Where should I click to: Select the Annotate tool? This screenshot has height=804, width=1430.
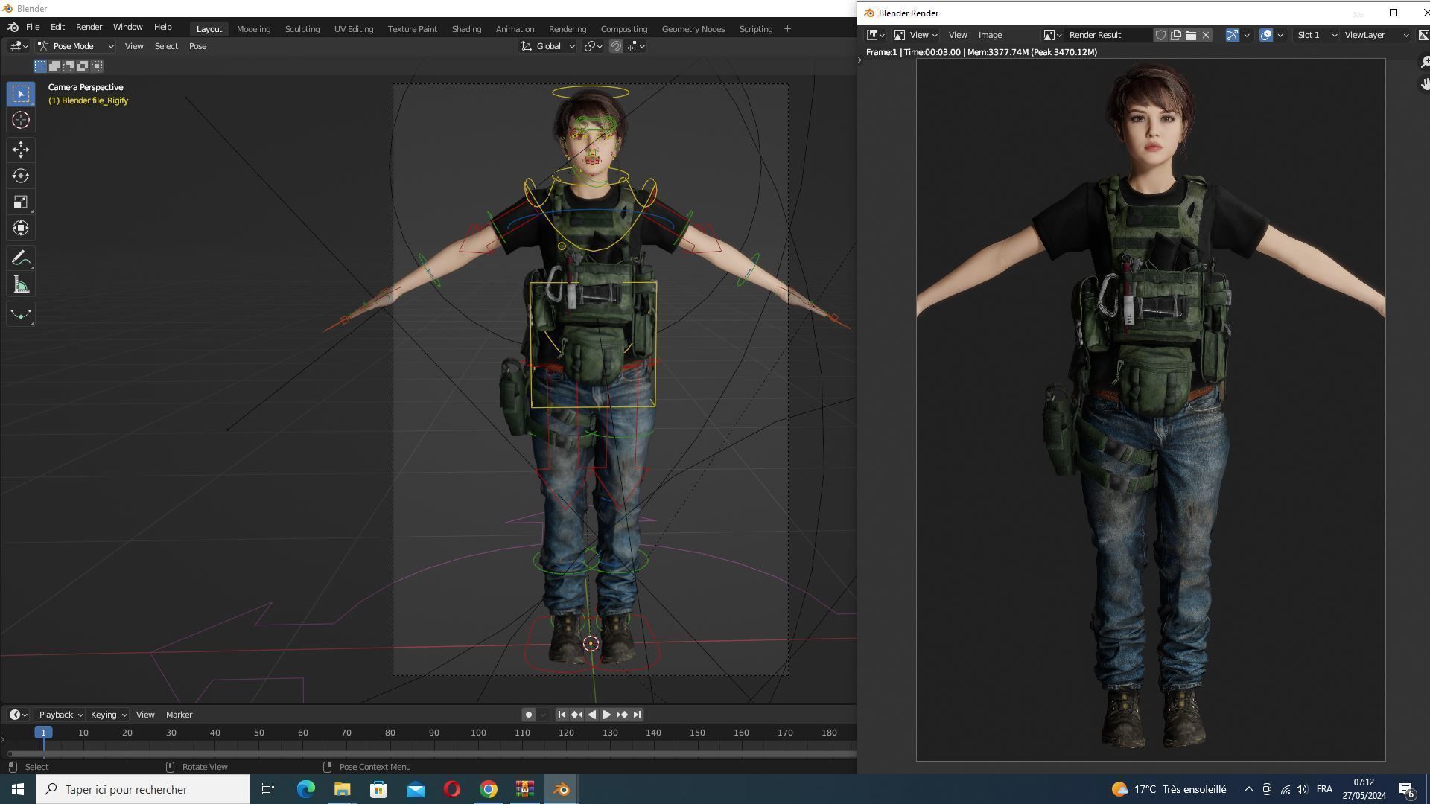[21, 258]
